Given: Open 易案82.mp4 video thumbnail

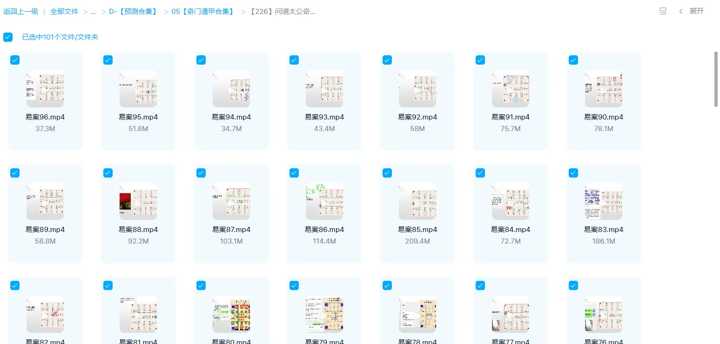Looking at the screenshot, I should tap(45, 314).
